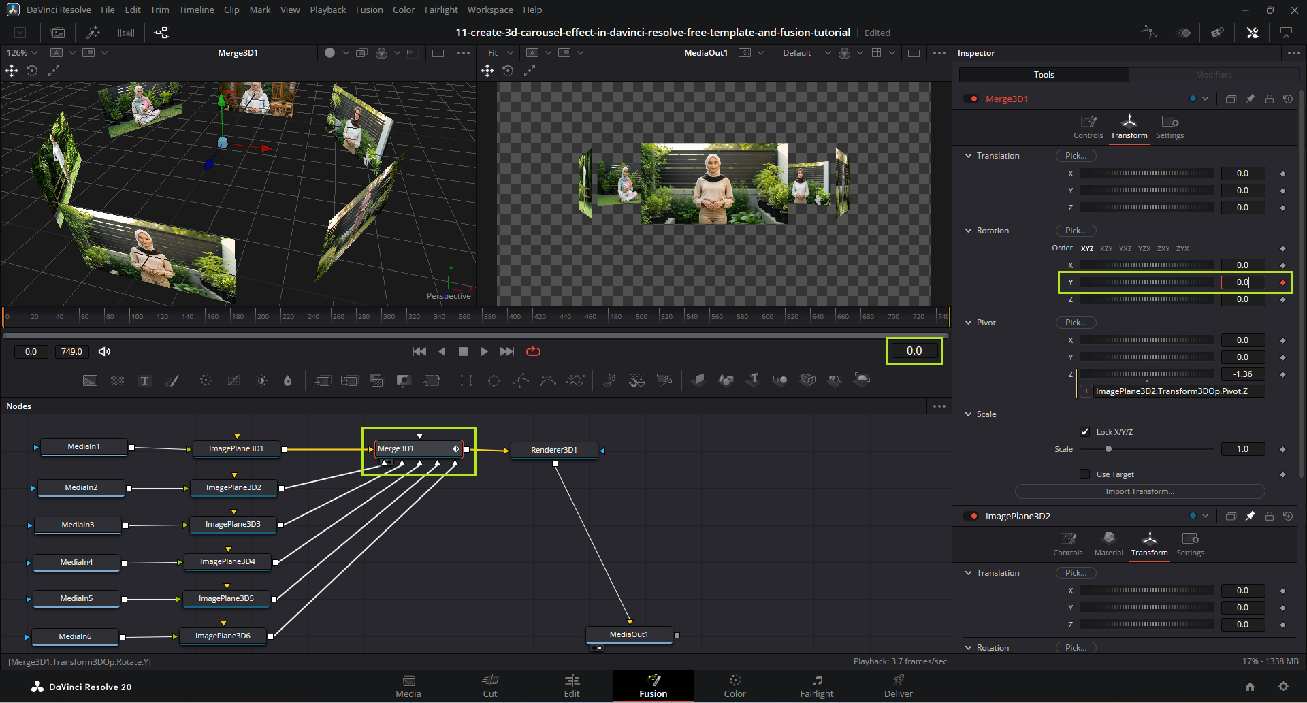Select the Renderer3D1 node
Image resolution: width=1307 pixels, height=703 pixels.
[554, 450]
